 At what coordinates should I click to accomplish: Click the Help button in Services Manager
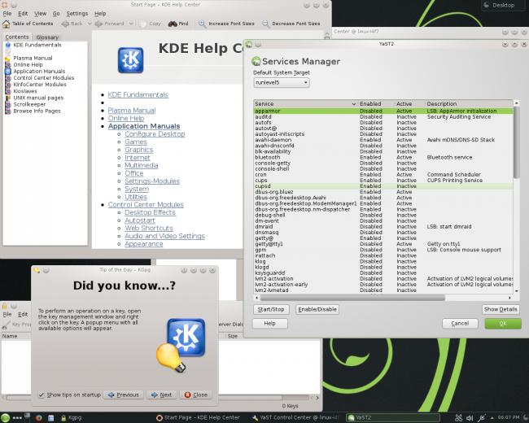269,324
